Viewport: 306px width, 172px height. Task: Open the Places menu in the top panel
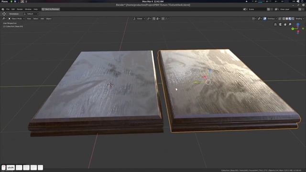click(4, 1)
